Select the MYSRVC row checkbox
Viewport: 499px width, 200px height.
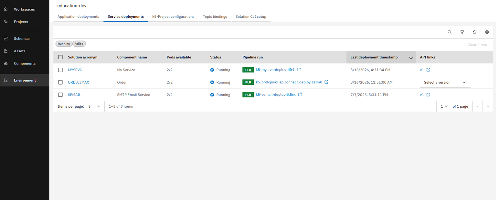click(x=60, y=70)
